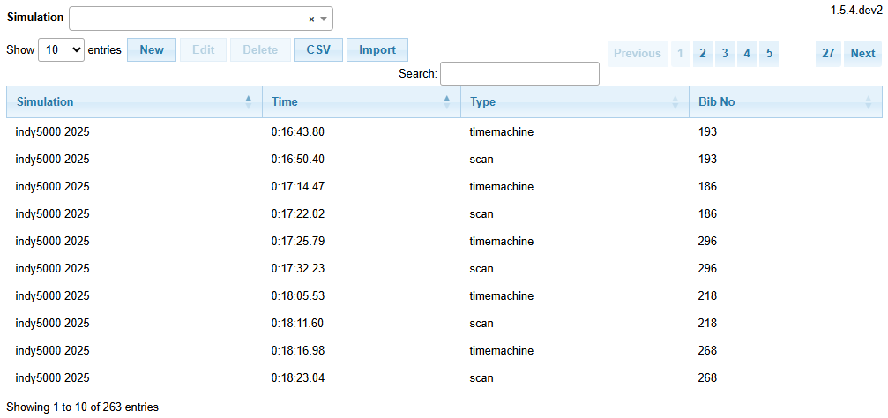Jump to last page 27
This screenshot has height=418, width=888.
coord(828,54)
